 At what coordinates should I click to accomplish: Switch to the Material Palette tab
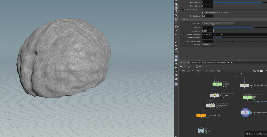(207, 63)
